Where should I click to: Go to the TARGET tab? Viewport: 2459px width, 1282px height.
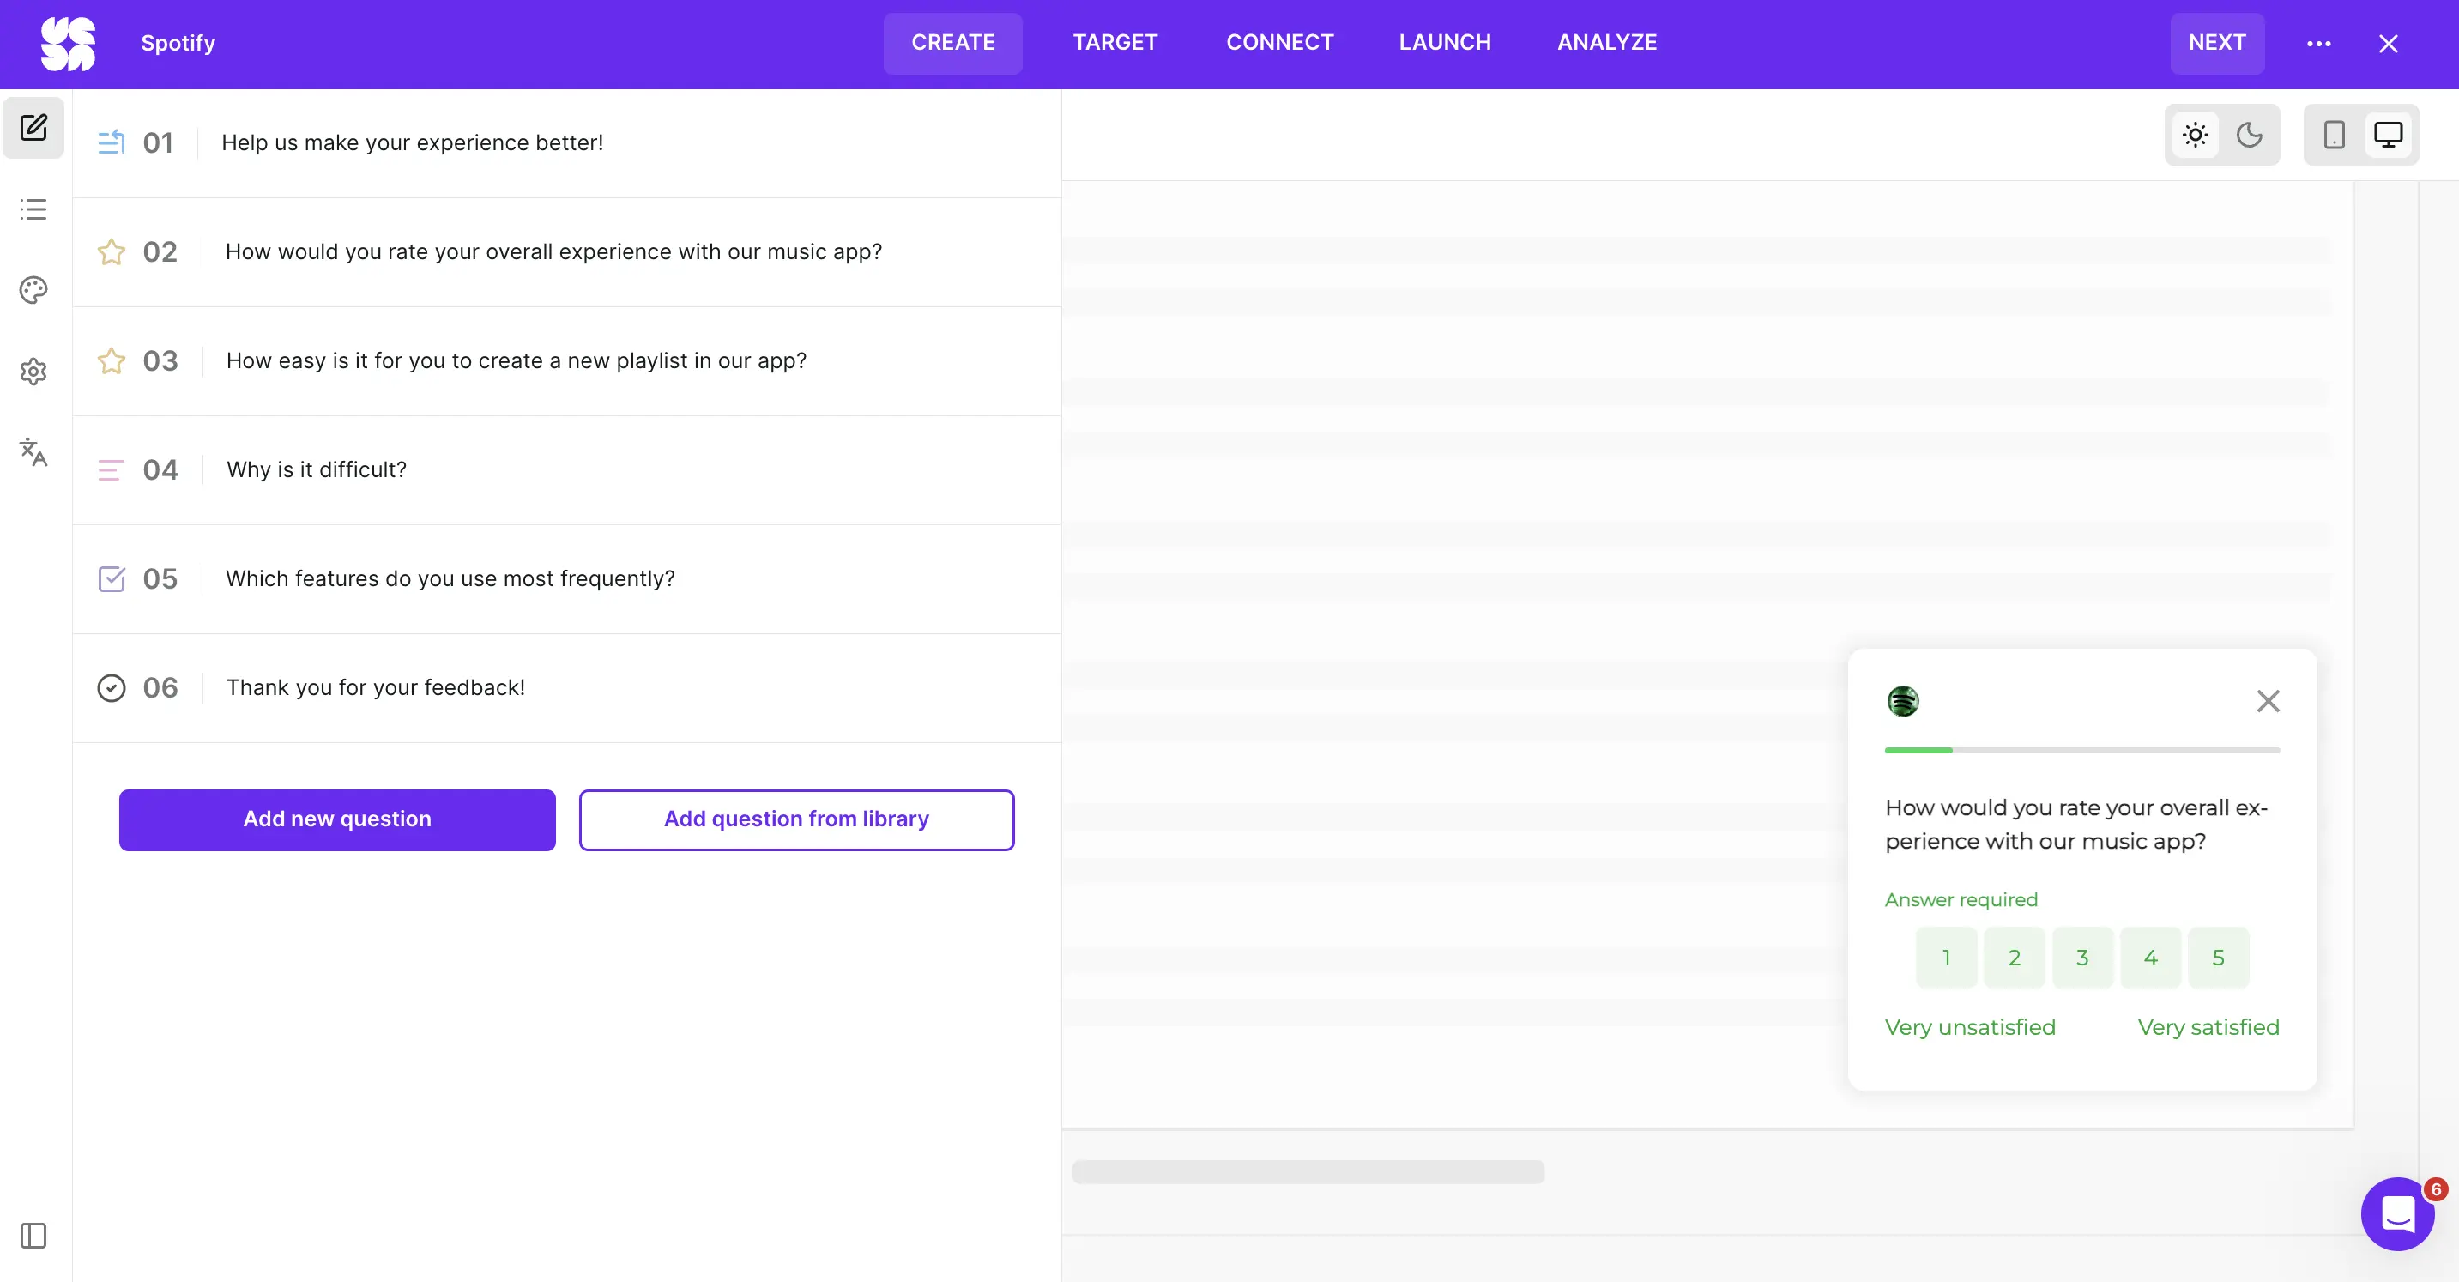point(1115,43)
